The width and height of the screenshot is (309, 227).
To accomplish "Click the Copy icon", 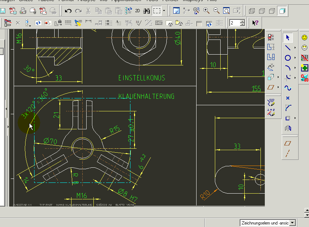I will point(98,11).
